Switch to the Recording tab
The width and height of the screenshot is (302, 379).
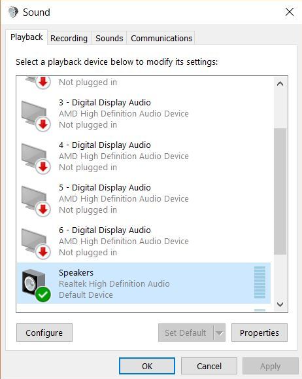point(69,38)
